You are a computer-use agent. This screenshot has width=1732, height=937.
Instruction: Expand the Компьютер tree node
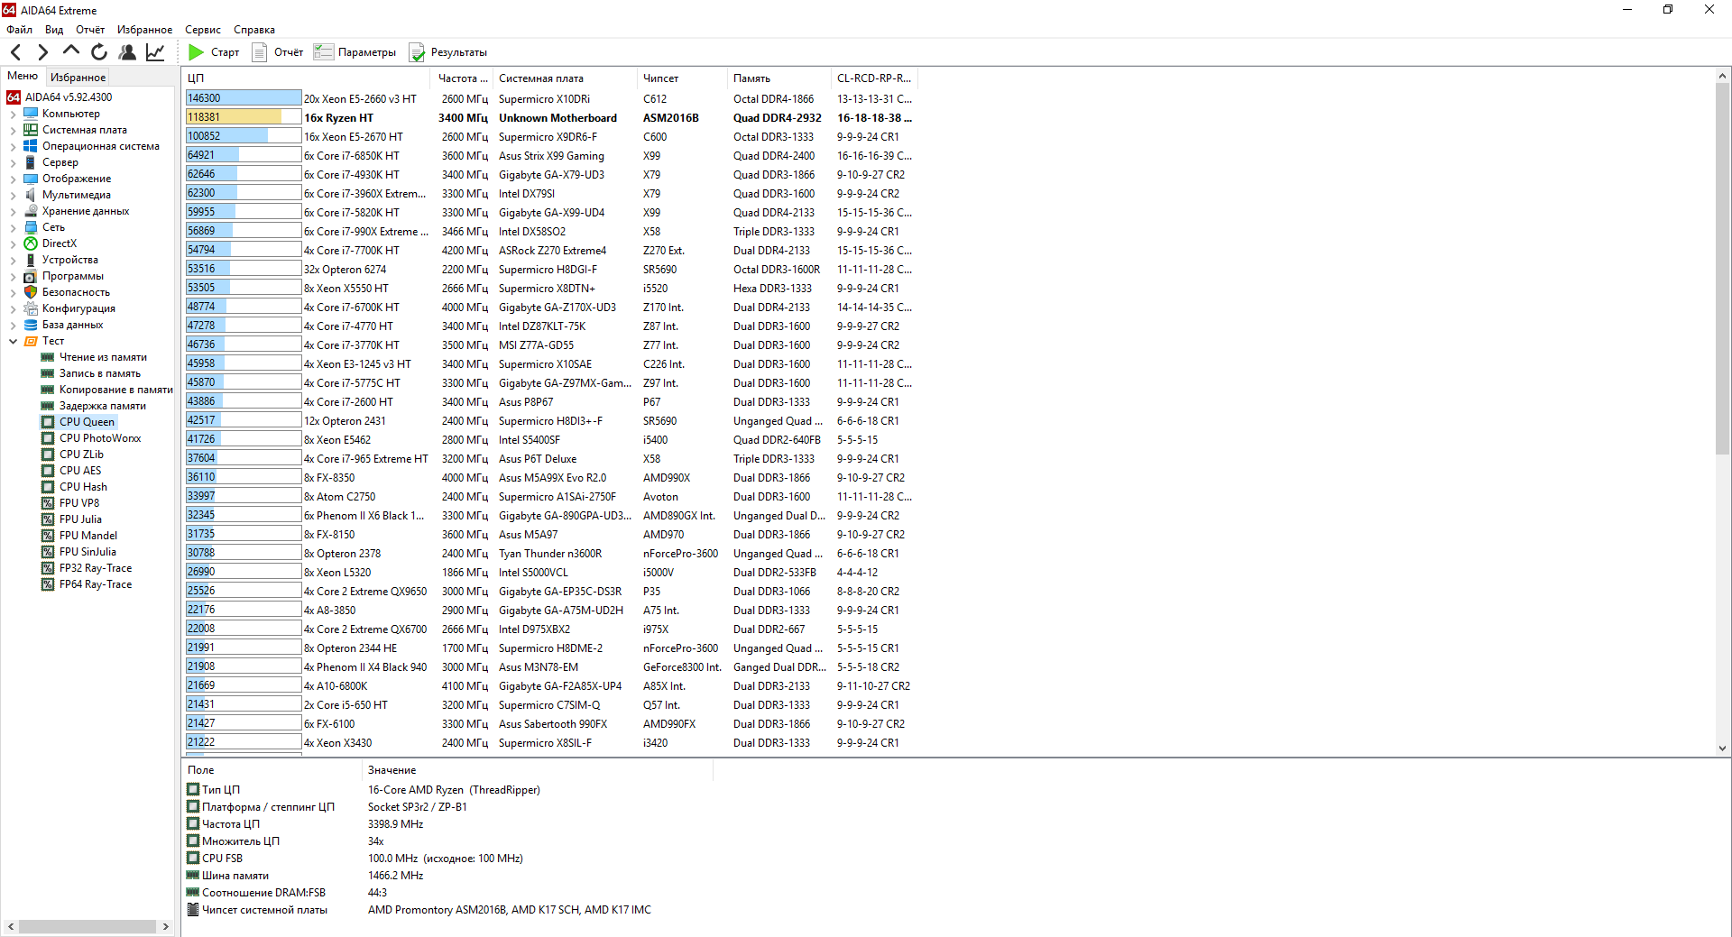[13, 114]
